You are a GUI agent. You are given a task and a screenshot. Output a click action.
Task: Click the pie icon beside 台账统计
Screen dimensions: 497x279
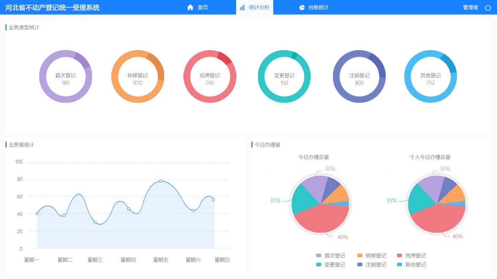coord(302,7)
